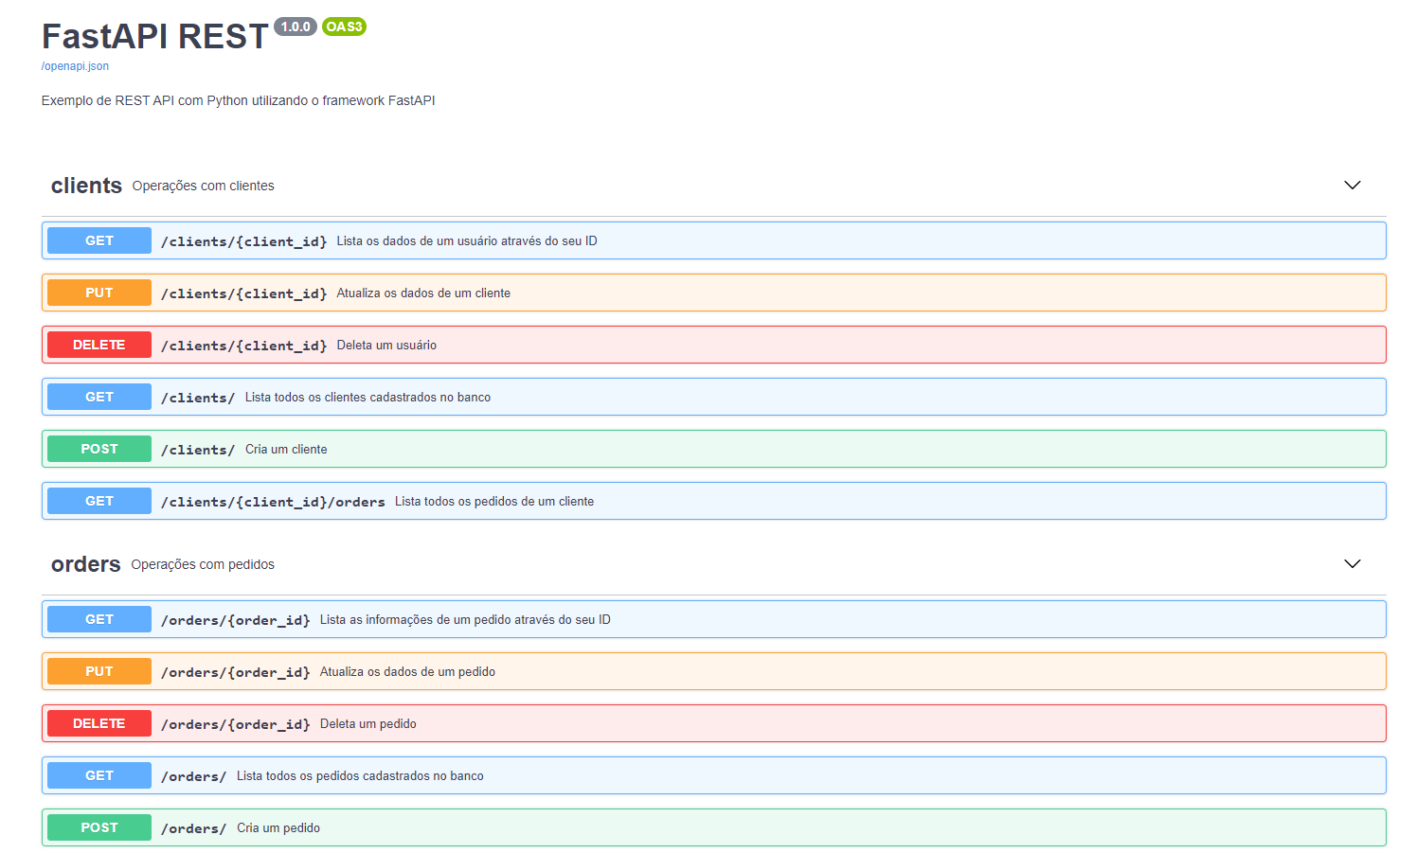
Task: Click the clients section header
Action: click(86, 186)
